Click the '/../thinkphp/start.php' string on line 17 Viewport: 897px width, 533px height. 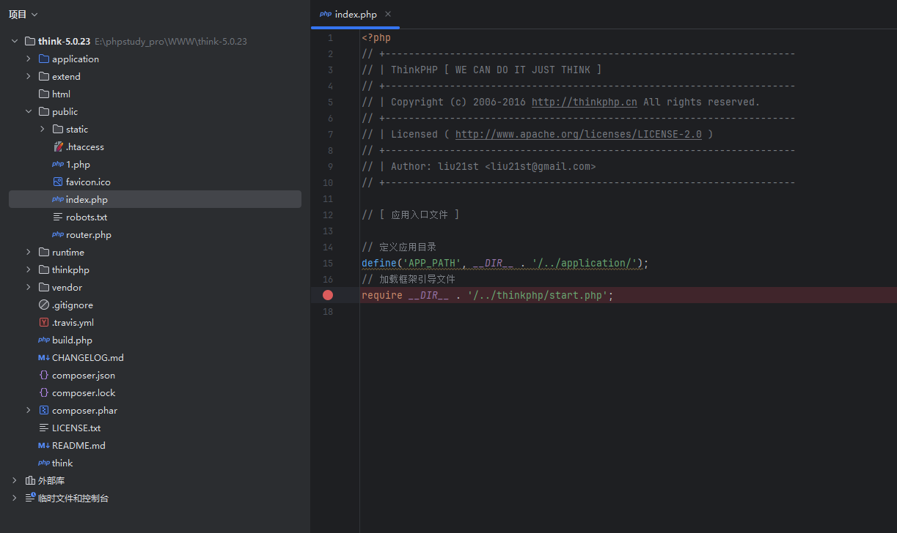(x=538, y=296)
